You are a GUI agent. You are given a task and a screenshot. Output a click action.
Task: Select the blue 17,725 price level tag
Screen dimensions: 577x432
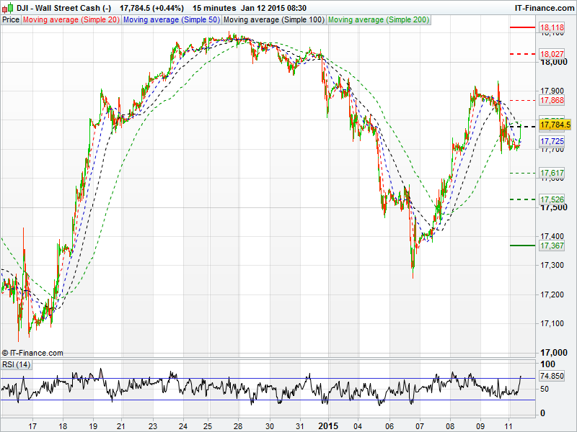[552, 142]
